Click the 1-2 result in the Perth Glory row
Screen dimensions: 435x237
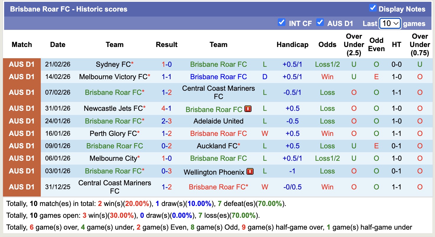tap(166, 133)
